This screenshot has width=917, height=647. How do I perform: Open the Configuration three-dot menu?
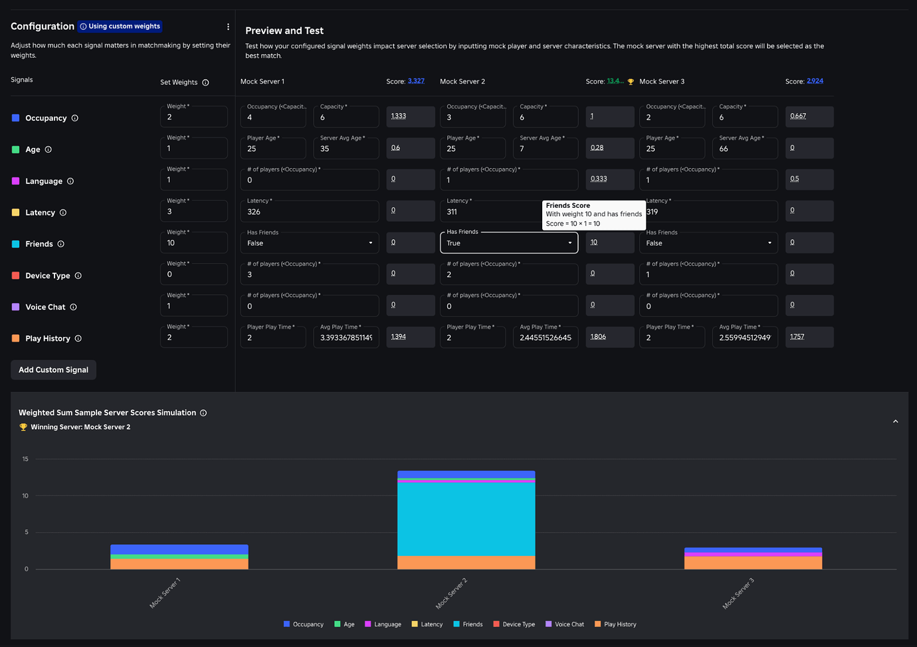point(228,26)
